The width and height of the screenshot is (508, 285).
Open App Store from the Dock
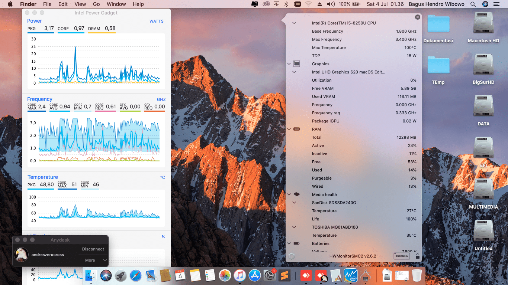click(255, 275)
